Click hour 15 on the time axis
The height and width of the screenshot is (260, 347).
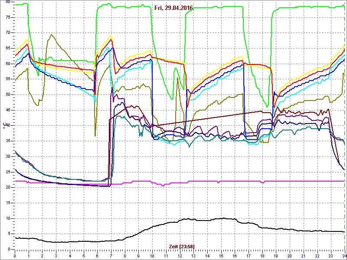(221, 255)
